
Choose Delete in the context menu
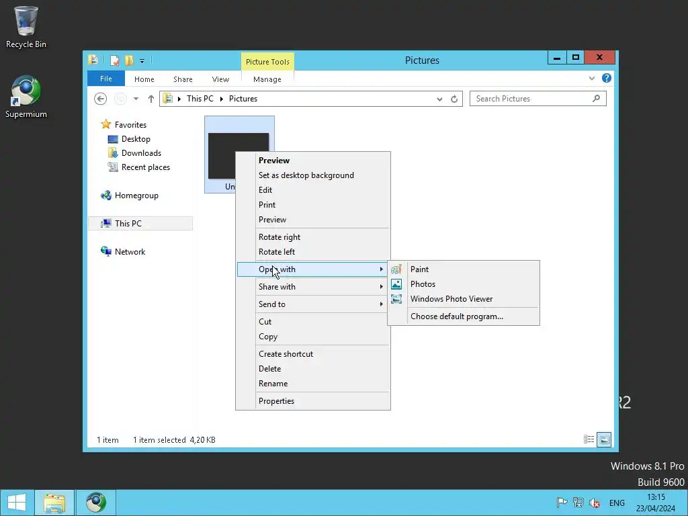[313, 369]
